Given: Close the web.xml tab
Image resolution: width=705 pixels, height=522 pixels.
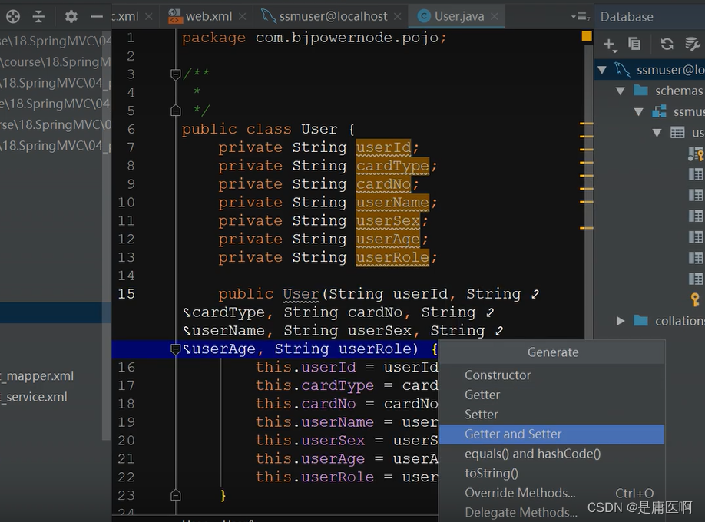Looking at the screenshot, I should point(243,17).
